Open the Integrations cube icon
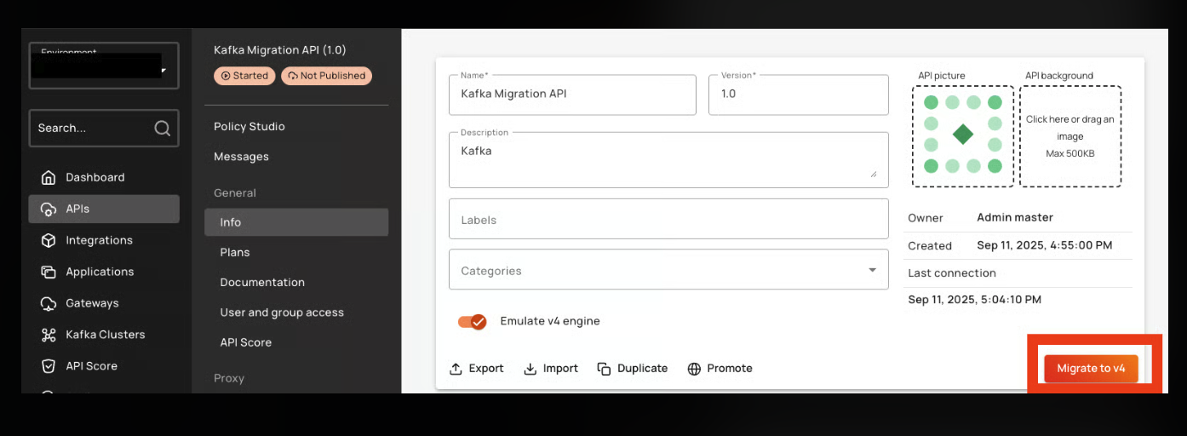 point(49,240)
